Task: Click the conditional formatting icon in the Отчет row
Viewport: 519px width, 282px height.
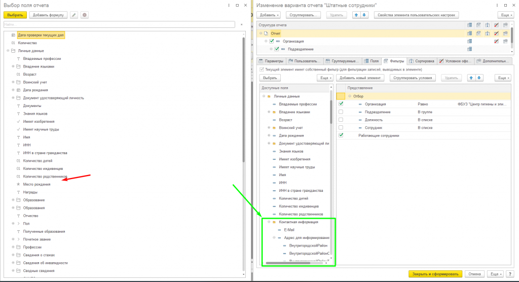Action: 496,33
